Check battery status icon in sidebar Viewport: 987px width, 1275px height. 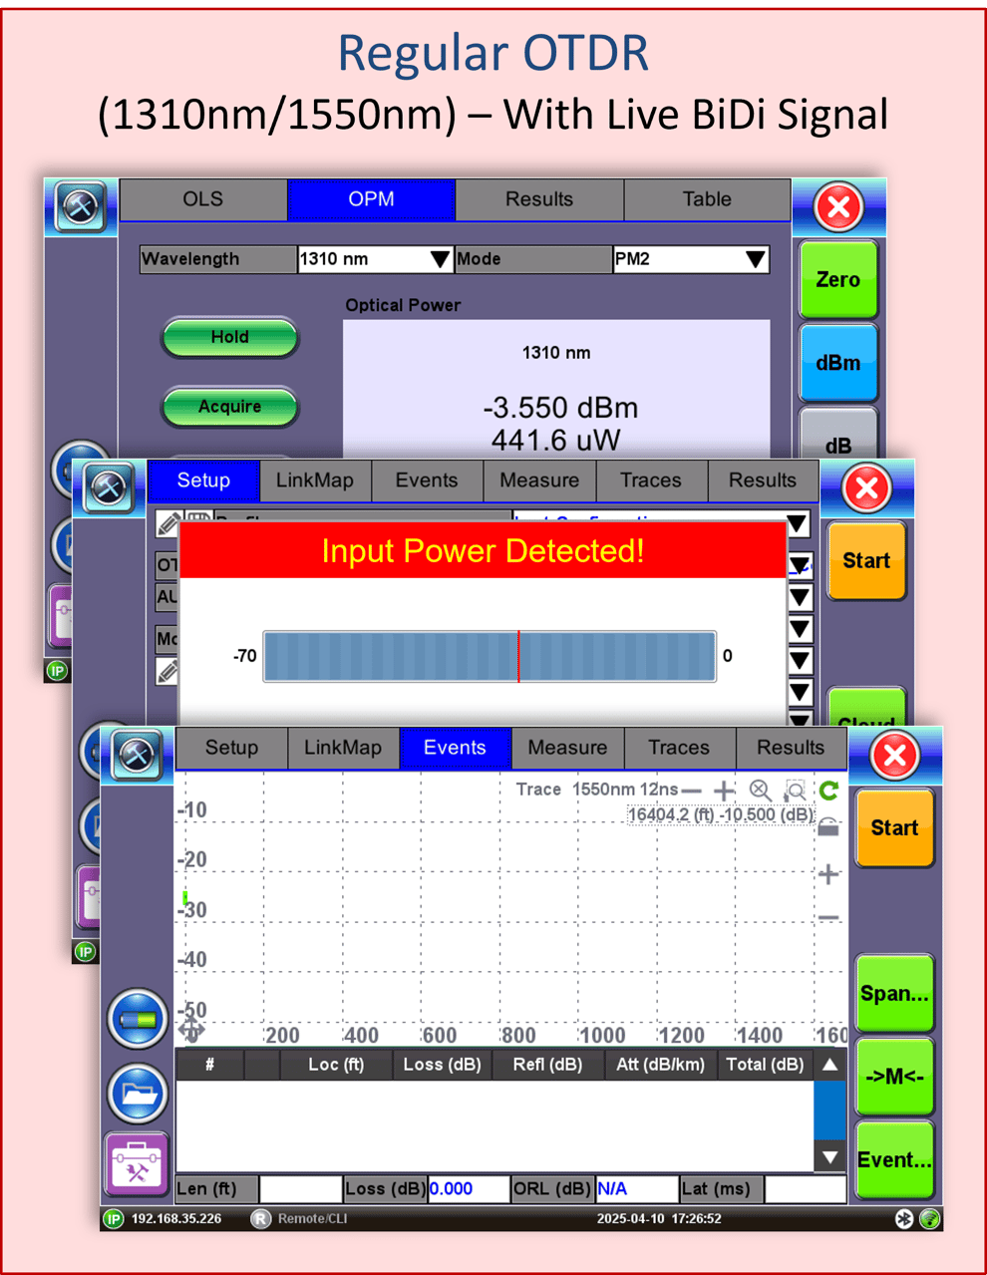pos(137,1020)
